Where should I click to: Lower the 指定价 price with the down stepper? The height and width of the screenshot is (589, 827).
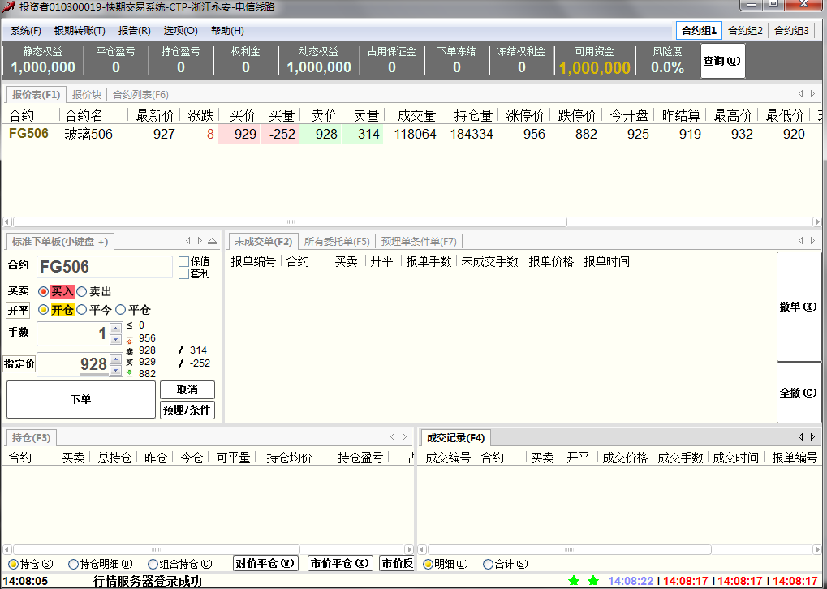[116, 370]
